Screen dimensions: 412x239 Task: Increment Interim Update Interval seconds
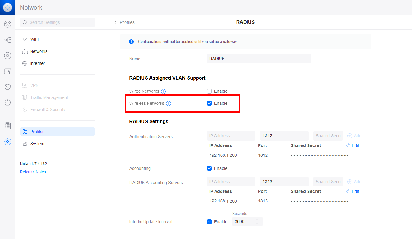257,220
